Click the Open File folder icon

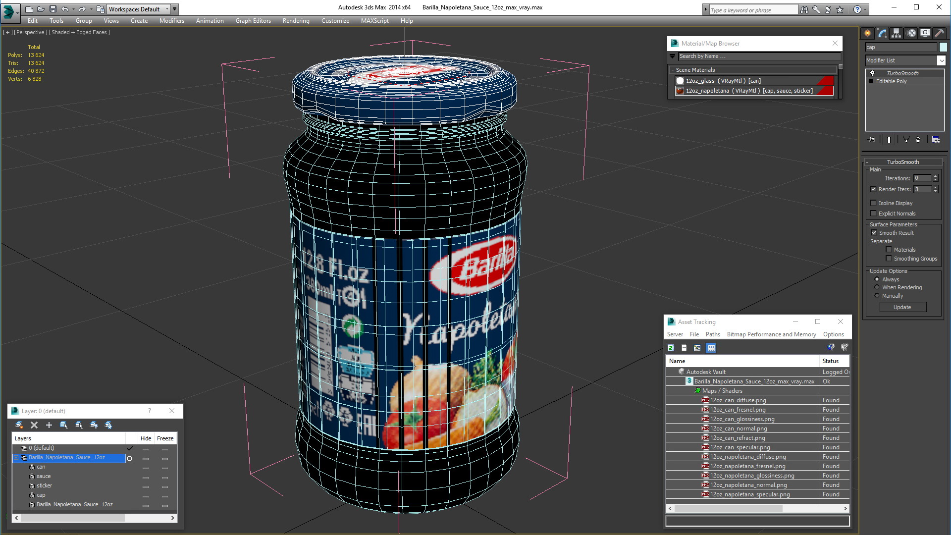(41, 9)
